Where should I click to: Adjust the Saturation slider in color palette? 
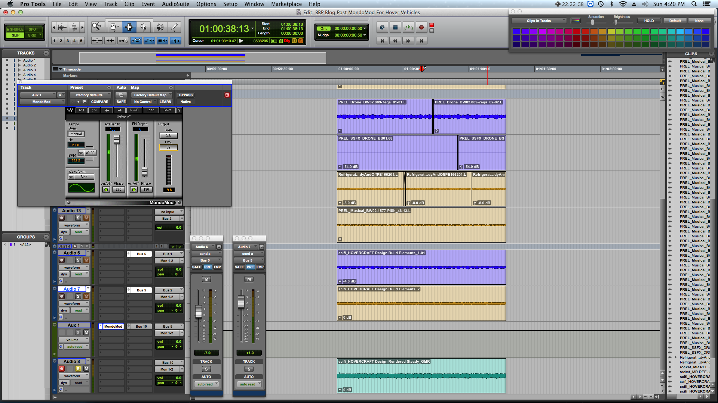pyautogui.click(x=592, y=22)
